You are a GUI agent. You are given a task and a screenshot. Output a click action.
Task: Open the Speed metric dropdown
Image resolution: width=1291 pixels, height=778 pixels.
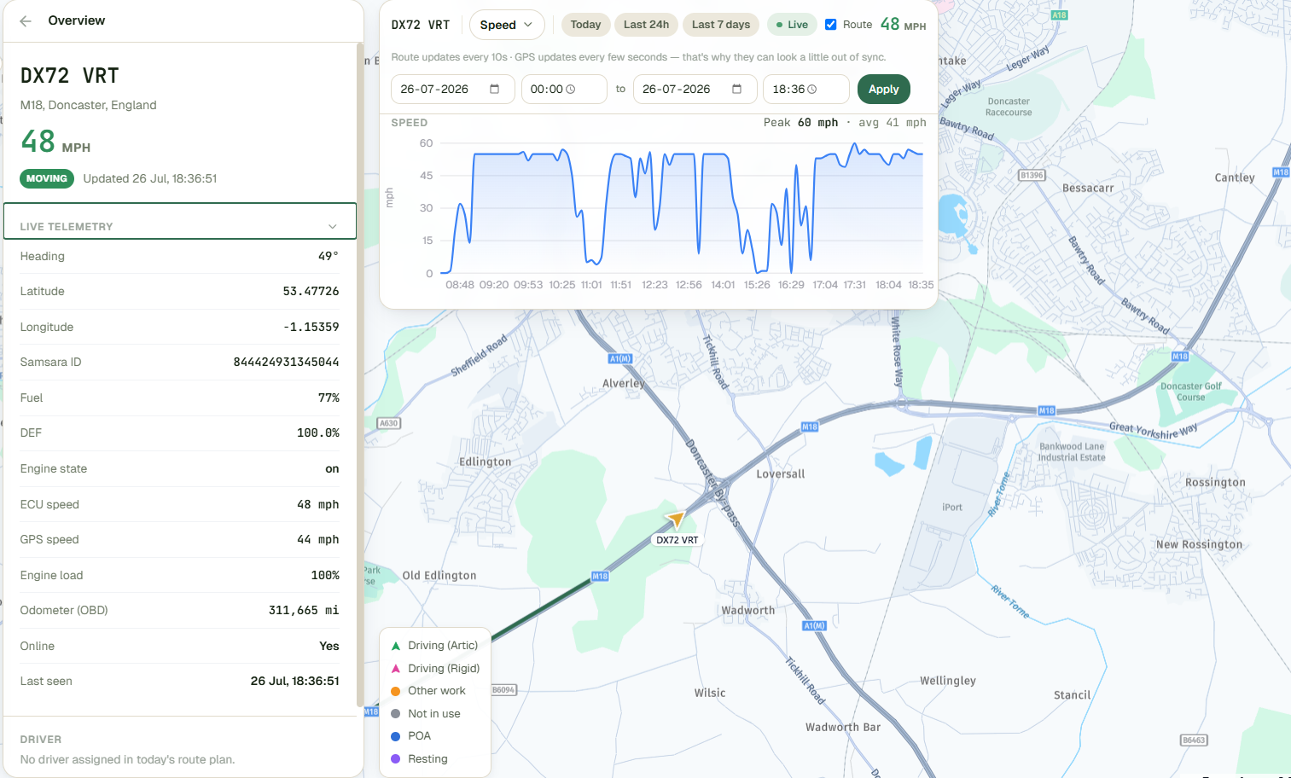(507, 25)
